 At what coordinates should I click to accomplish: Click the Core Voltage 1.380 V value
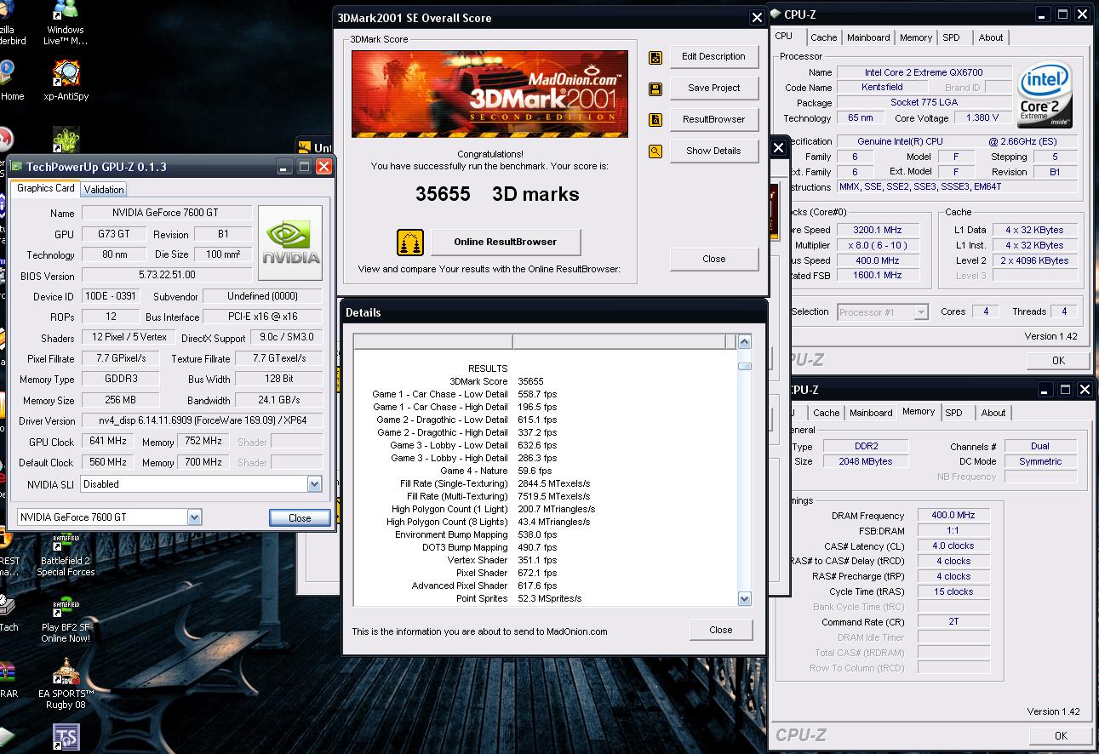(982, 118)
